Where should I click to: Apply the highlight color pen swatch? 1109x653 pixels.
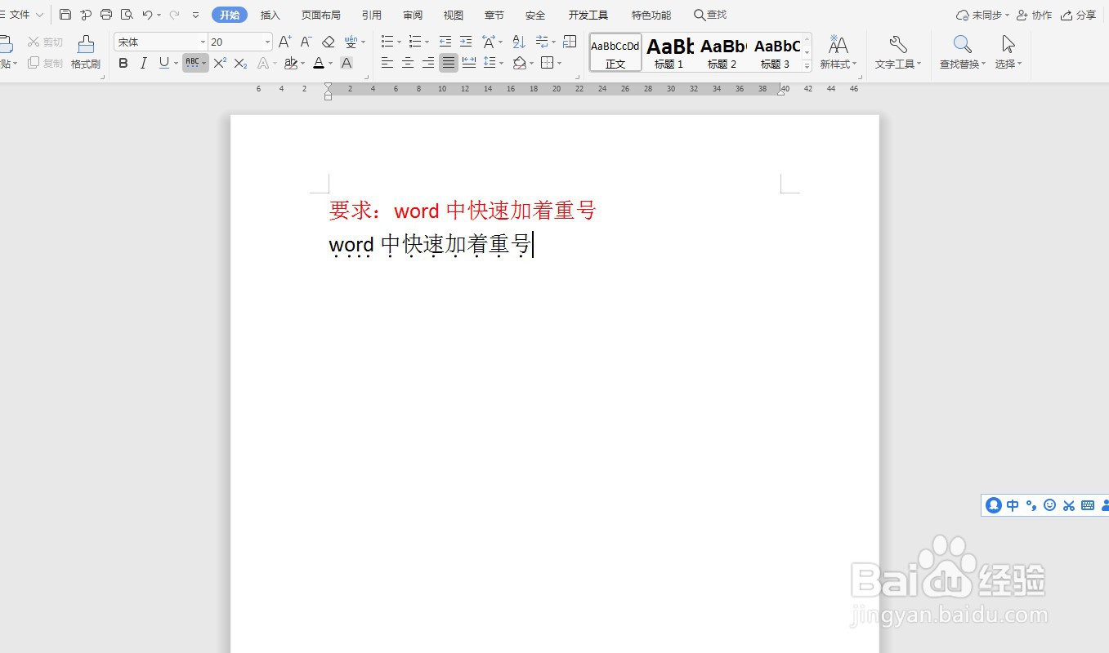tap(291, 63)
